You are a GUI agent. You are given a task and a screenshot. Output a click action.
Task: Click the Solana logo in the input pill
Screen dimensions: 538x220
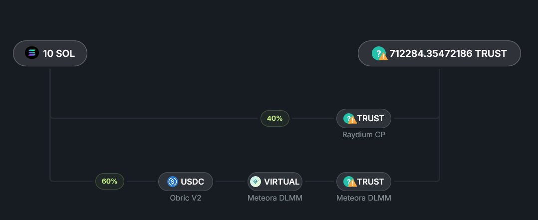32,53
